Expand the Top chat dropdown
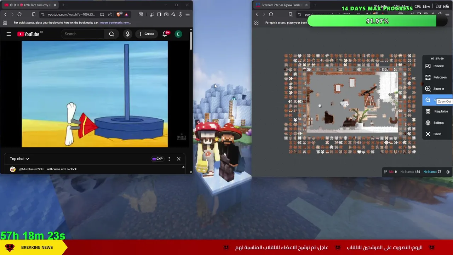 point(19,159)
